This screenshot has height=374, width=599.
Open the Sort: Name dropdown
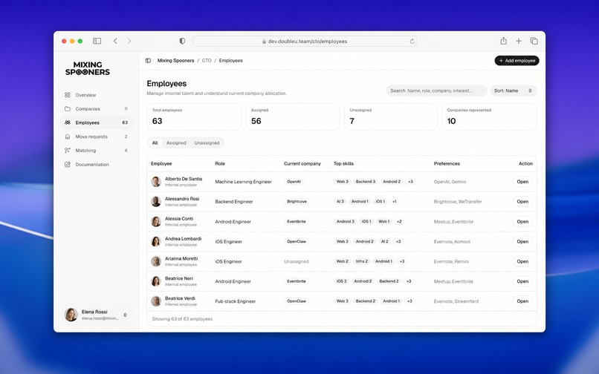pyautogui.click(x=513, y=91)
